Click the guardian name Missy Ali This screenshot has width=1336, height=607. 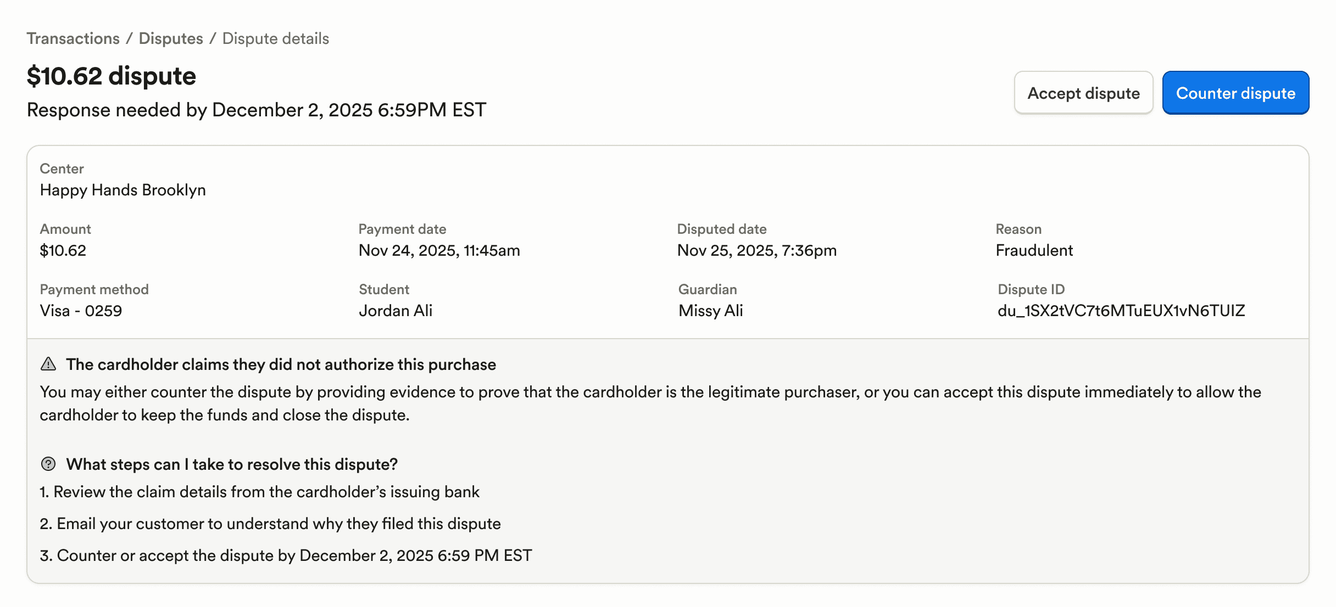(x=710, y=311)
